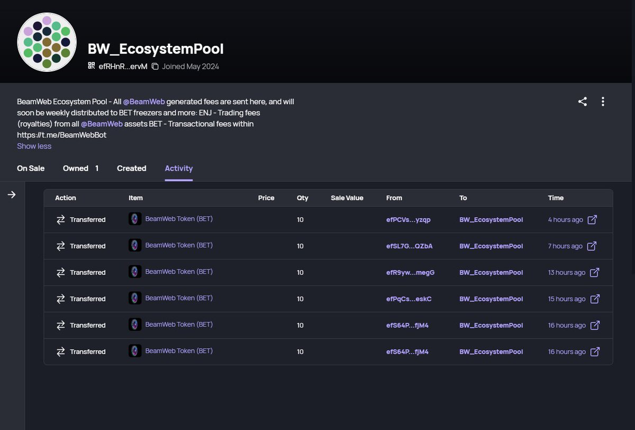
Task: Copy the wallet address efRHnR...ervM
Action: click(x=155, y=67)
